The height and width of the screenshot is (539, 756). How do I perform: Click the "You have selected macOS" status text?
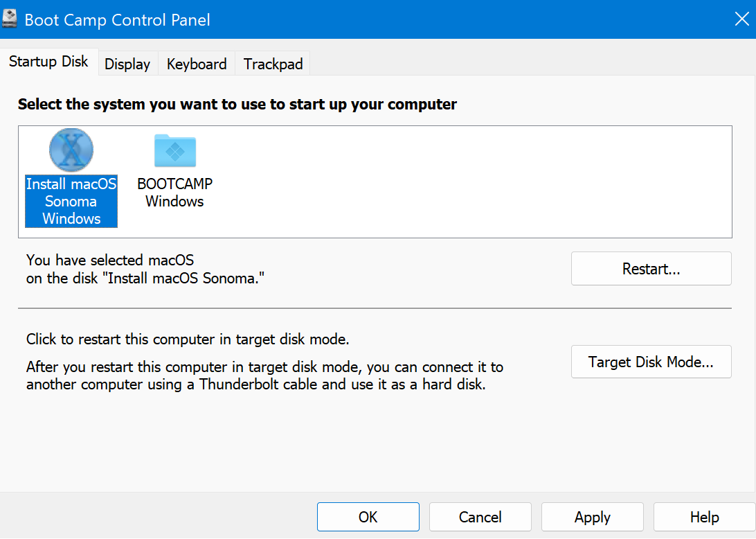point(110,260)
